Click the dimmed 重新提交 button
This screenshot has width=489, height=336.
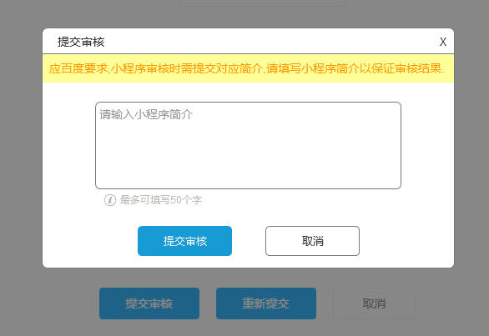point(266,303)
